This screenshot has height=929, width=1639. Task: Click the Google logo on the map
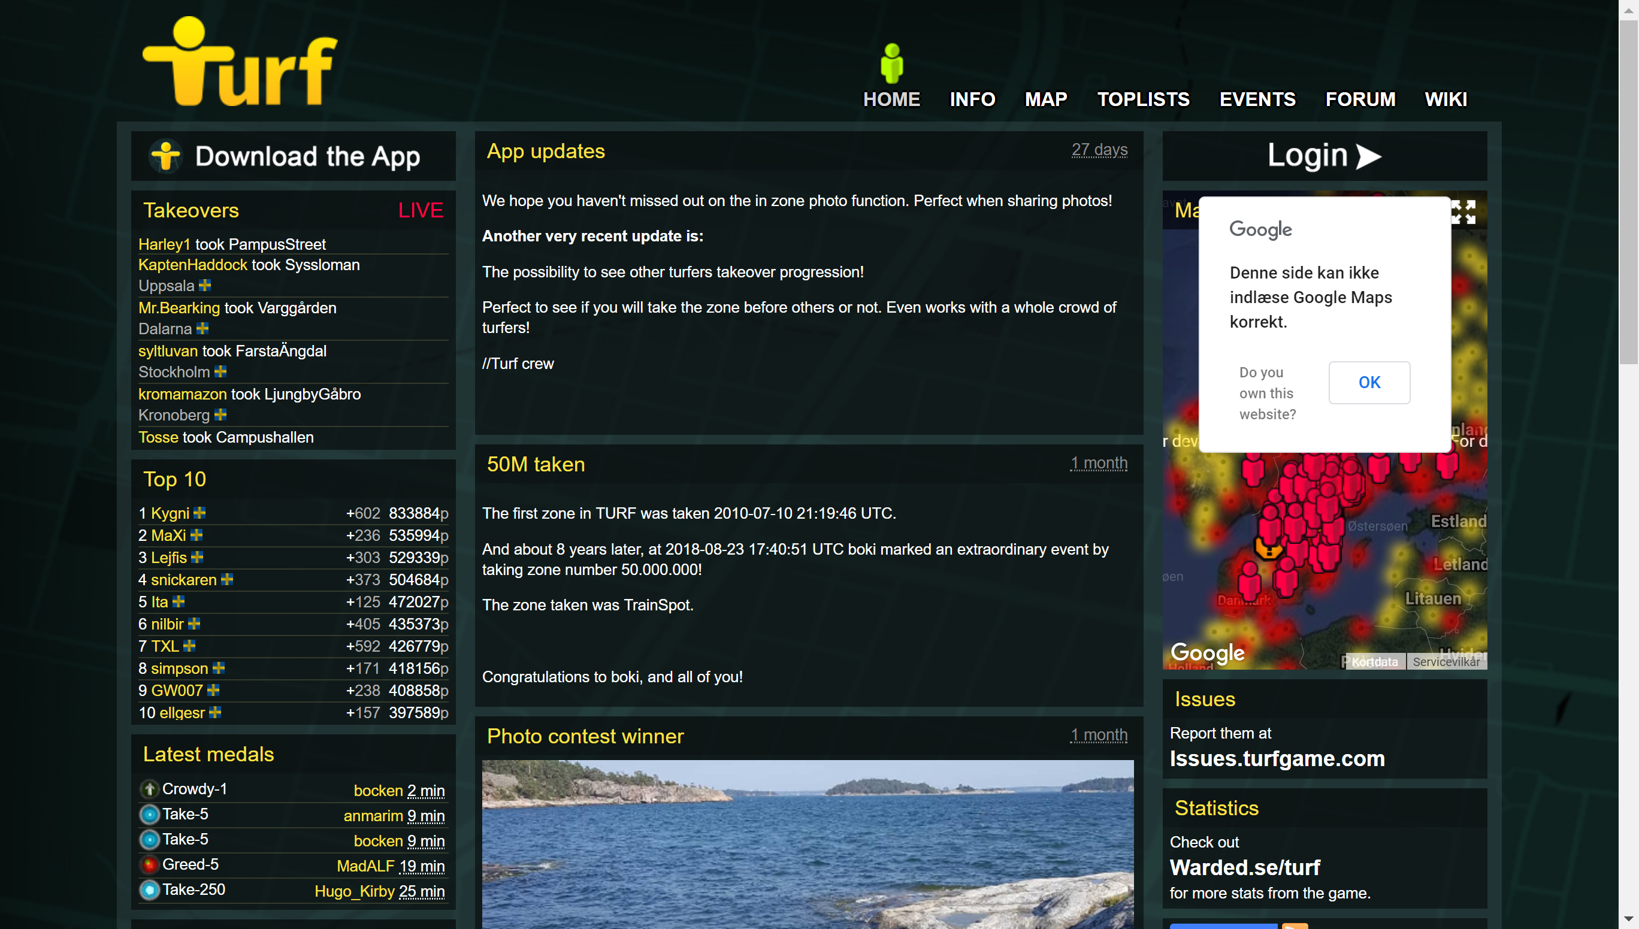point(1207,652)
